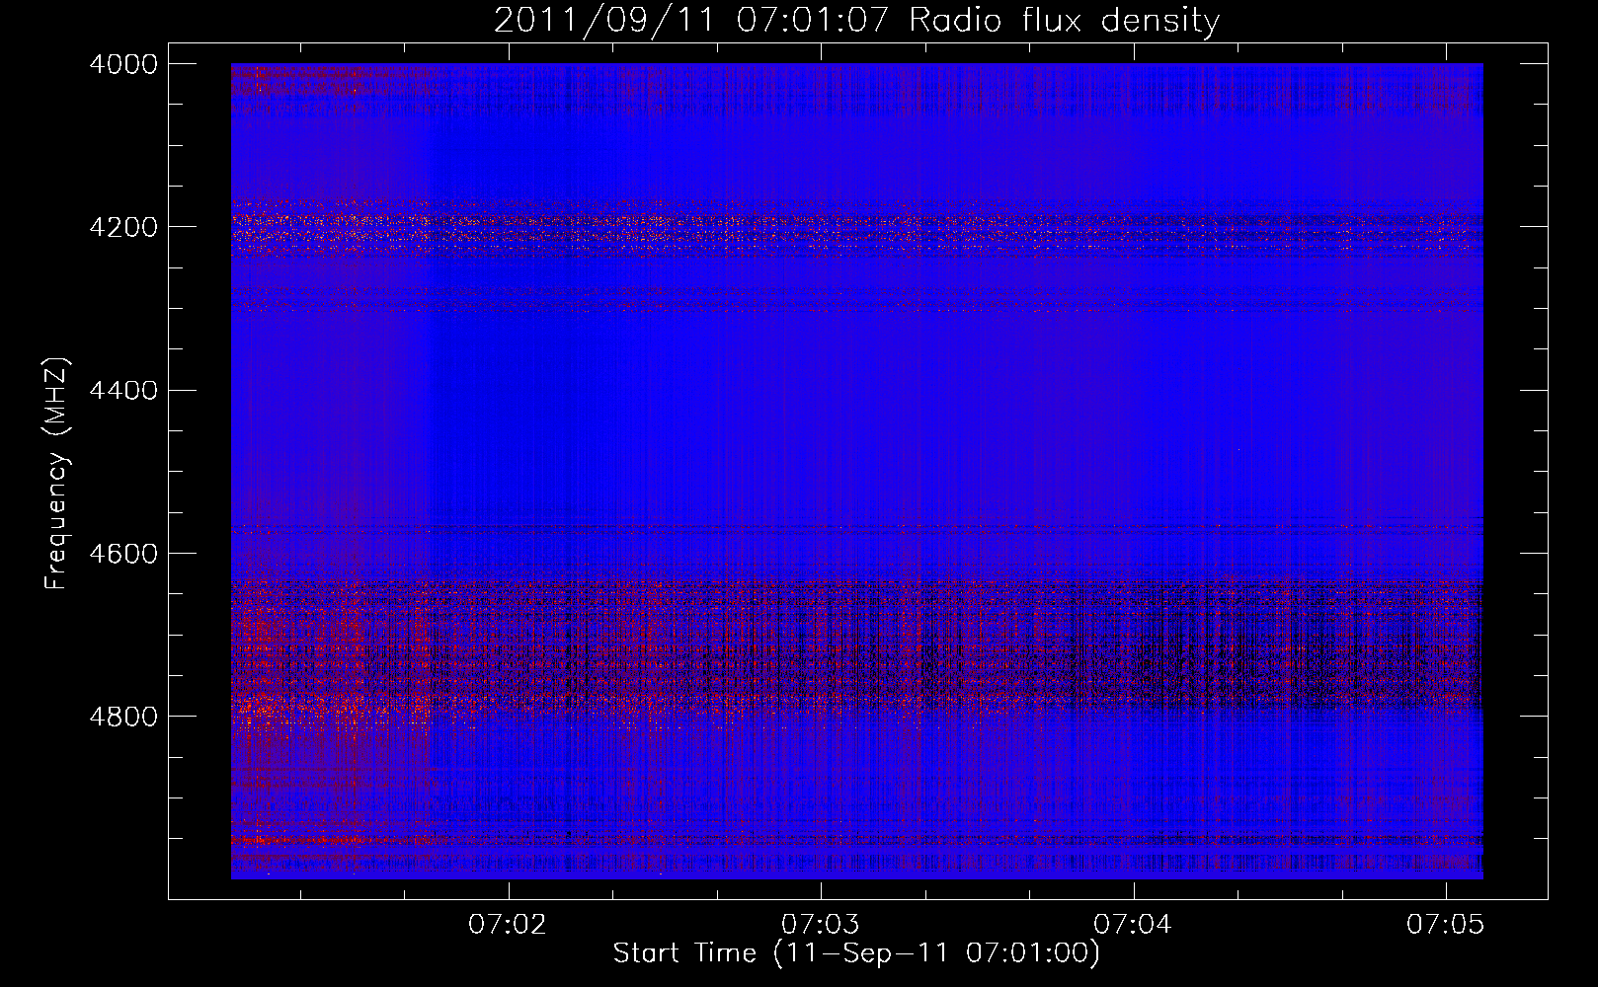Select the '4600' frequency axis label
Image resolution: width=1598 pixels, height=987 pixels.
click(x=122, y=554)
